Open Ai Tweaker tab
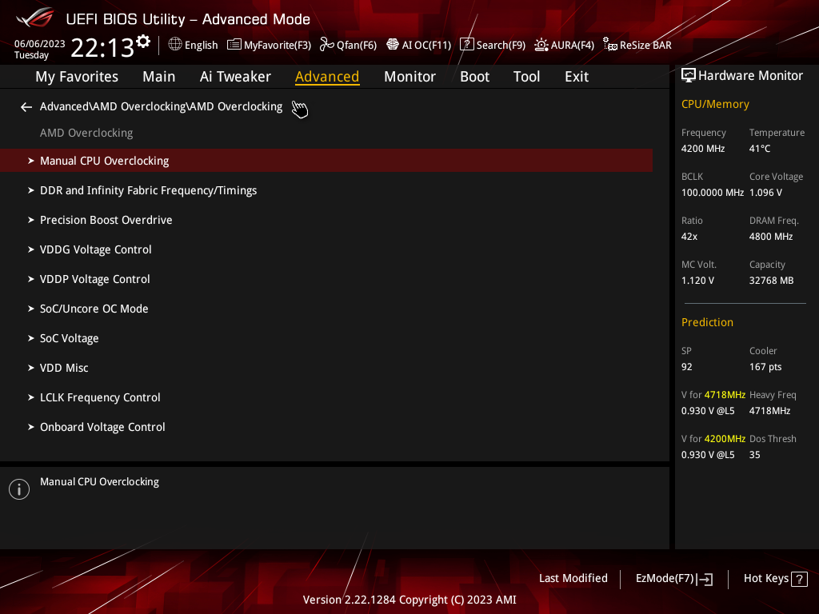The height and width of the screenshot is (614, 819). click(x=235, y=77)
